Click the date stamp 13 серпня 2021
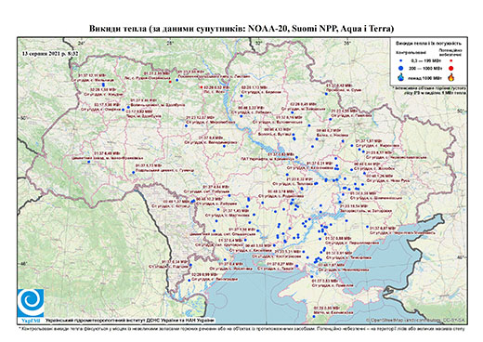 coord(50,53)
